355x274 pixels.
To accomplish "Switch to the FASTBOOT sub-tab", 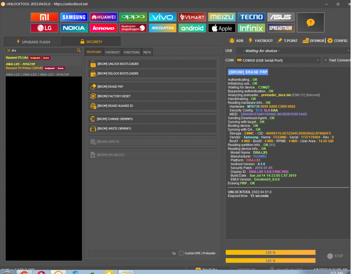I will (x=113, y=52).
